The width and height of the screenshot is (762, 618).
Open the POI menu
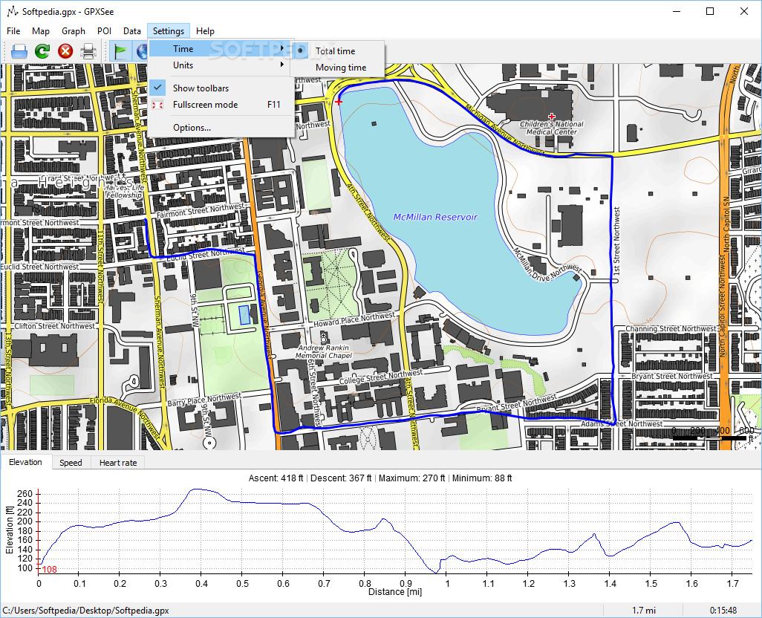(105, 31)
